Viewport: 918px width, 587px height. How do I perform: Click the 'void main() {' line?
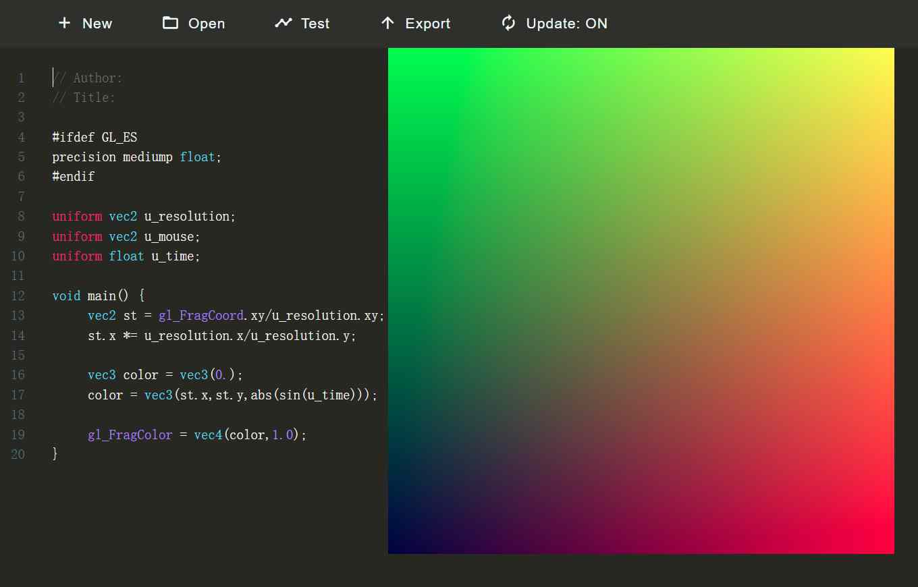(x=99, y=296)
